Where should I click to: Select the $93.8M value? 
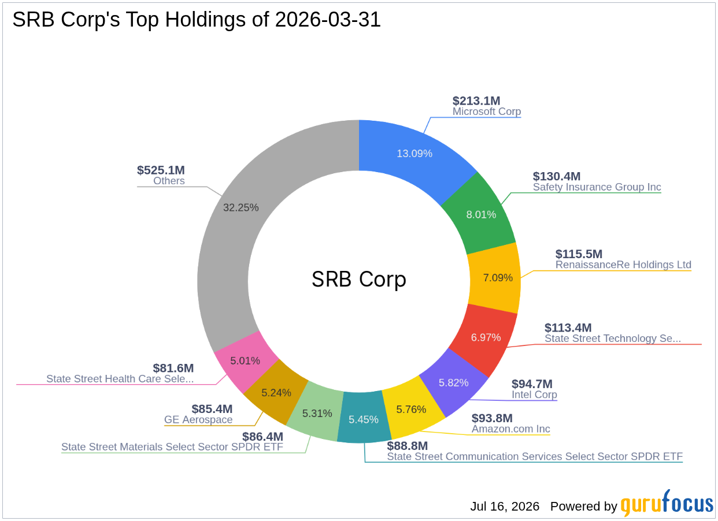coord(492,418)
